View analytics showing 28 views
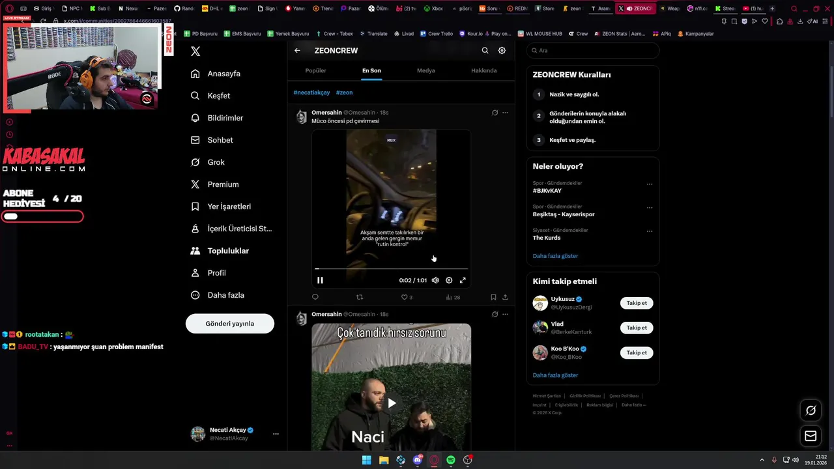 [x=453, y=297]
